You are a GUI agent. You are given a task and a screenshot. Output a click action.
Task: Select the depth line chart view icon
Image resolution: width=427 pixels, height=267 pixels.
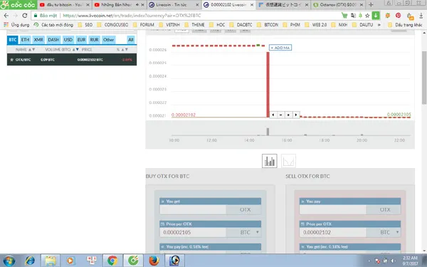pos(288,161)
